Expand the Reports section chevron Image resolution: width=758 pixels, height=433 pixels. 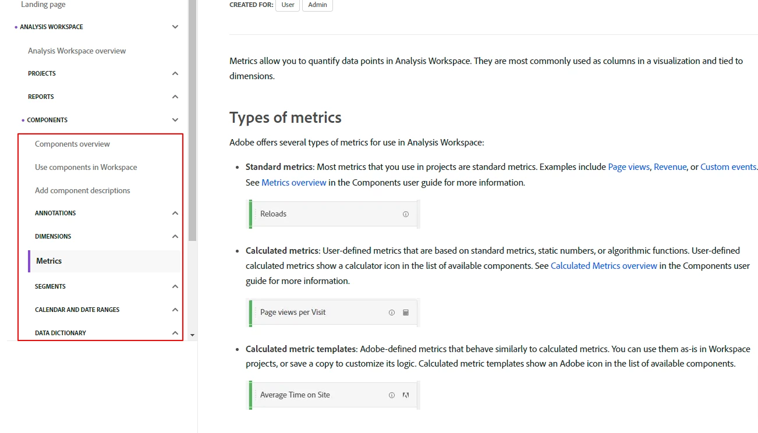click(175, 97)
